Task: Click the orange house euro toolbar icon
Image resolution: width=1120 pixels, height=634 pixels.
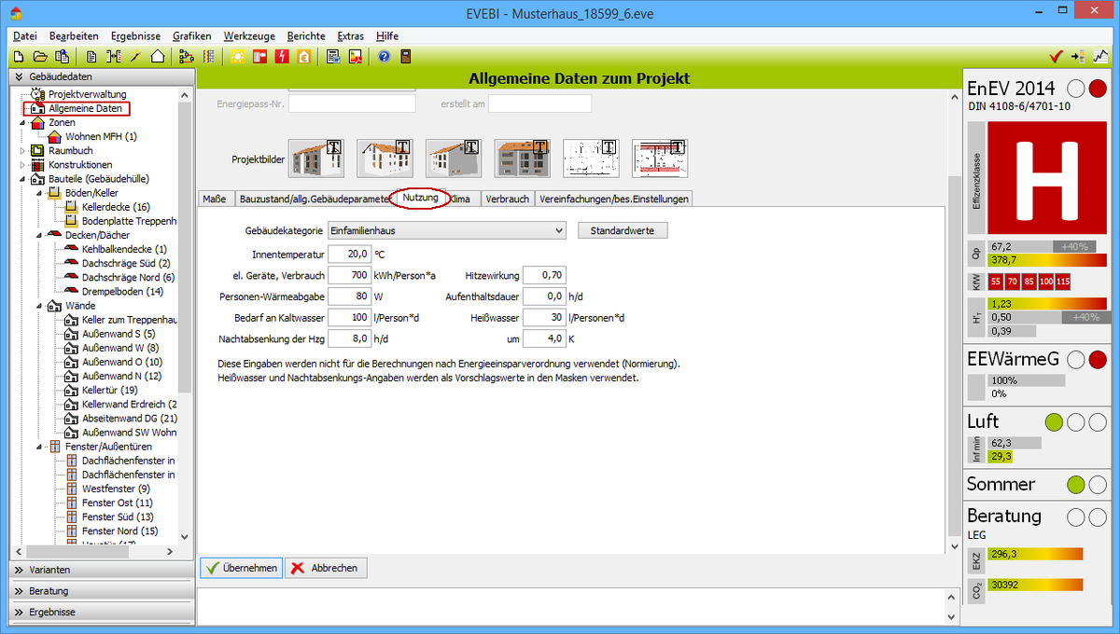Action: [302, 57]
